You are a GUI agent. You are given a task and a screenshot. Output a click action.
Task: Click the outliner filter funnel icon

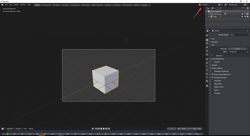243,8
